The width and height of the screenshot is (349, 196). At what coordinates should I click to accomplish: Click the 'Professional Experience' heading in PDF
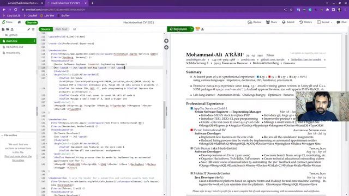pyautogui.click(x=205, y=103)
